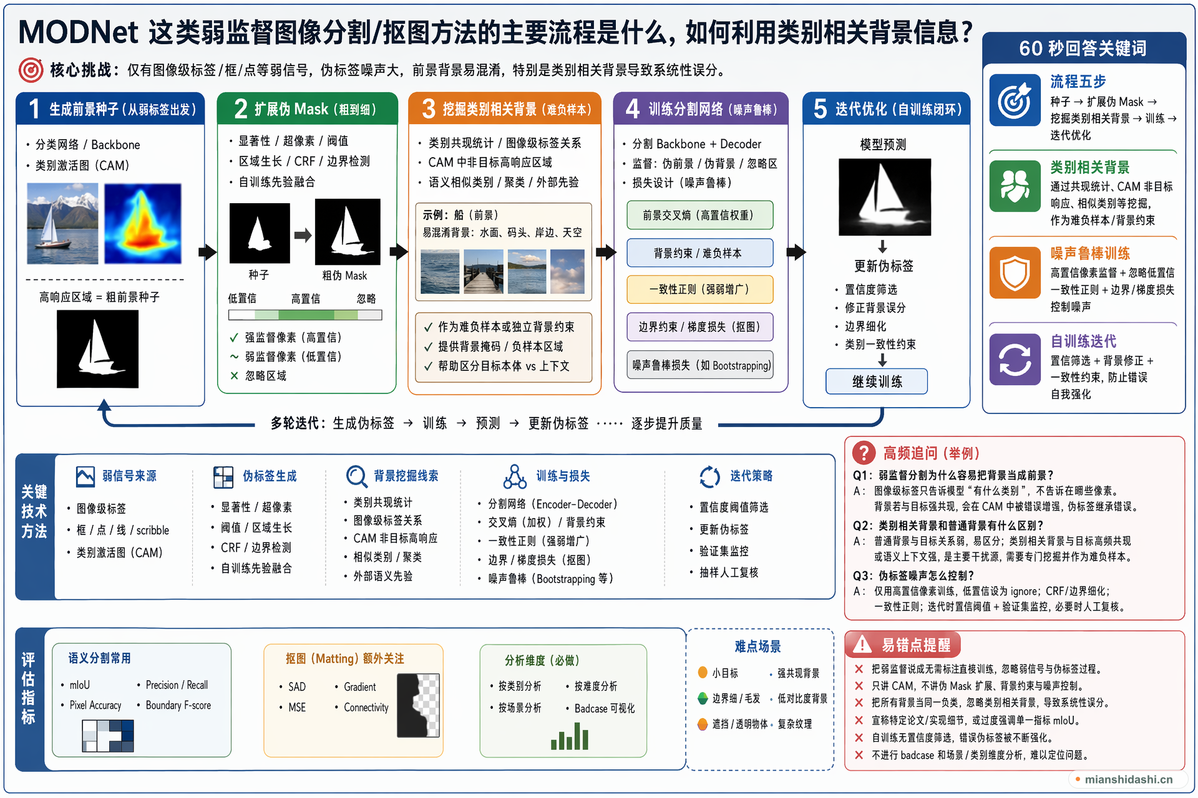
Task: Click the red X before 只讲 CAM
Action: pyautogui.click(x=859, y=686)
